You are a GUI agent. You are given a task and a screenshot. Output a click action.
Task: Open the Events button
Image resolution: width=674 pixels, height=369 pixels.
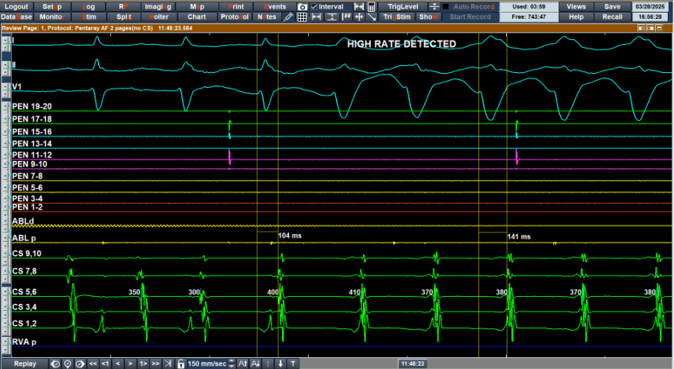(275, 7)
